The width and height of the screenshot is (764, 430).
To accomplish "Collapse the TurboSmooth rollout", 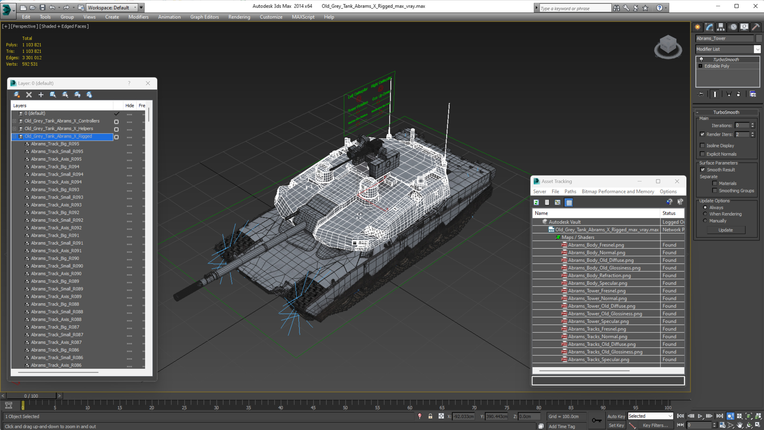I will tap(697, 112).
